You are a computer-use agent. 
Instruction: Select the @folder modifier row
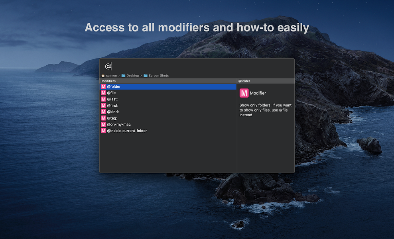coord(168,86)
